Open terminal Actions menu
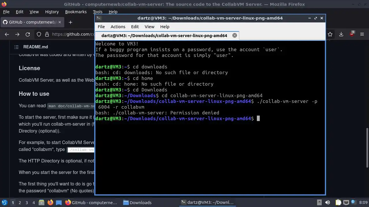 [118, 26]
